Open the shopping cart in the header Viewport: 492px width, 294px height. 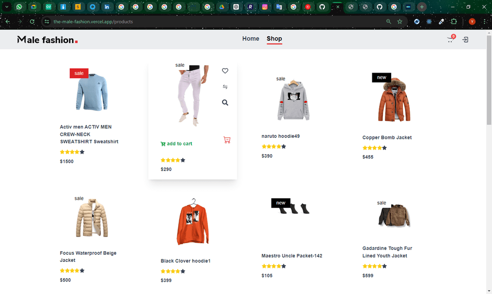click(x=451, y=39)
